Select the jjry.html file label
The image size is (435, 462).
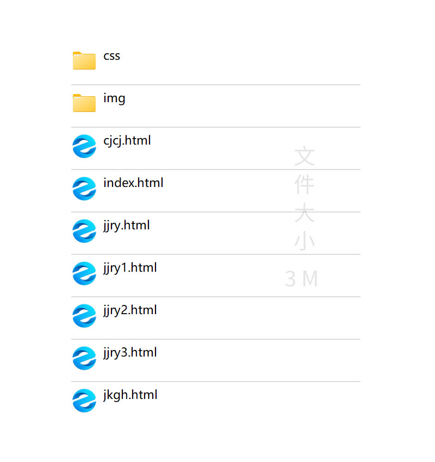click(126, 226)
